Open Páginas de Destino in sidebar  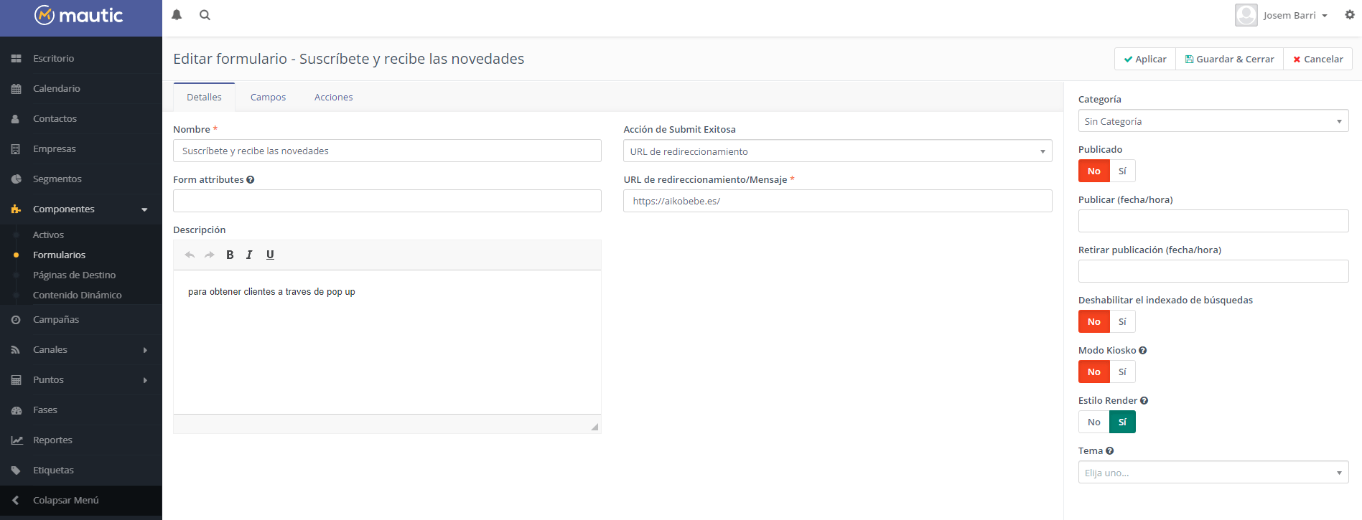point(74,275)
